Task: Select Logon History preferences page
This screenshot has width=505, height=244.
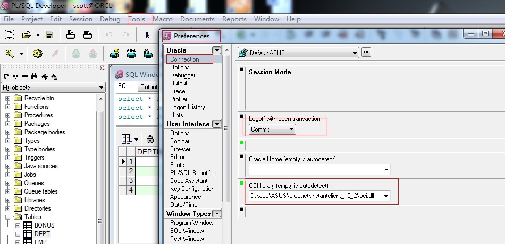Action: [x=188, y=107]
